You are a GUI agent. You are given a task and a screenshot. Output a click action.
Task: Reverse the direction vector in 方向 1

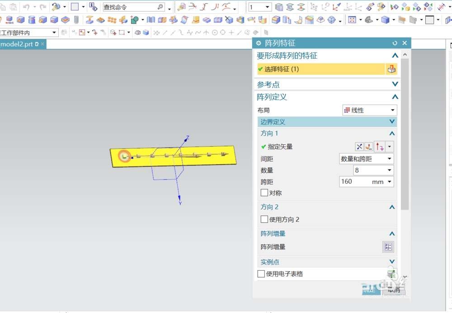click(379, 147)
